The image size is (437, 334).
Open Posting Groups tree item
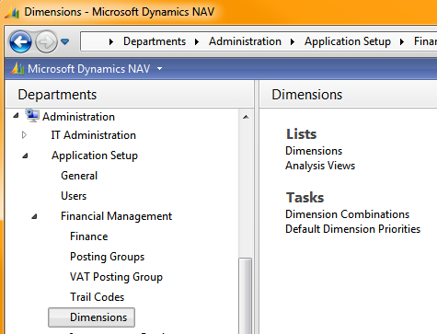point(107,257)
